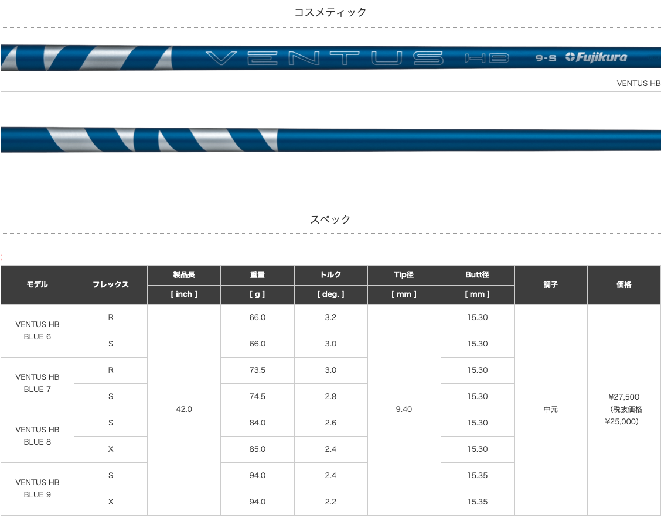Click the コスメティック section heading

point(330,13)
